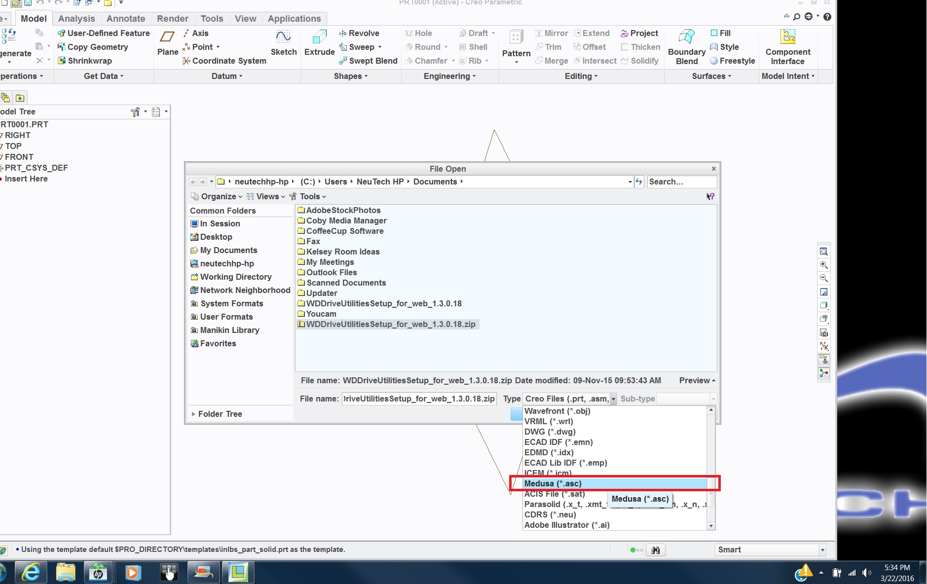Create a datum Axis
This screenshot has height=584, width=927.
195,33
